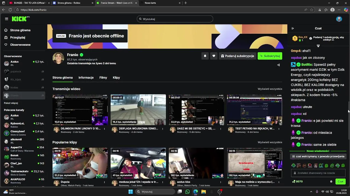The height and width of the screenshot is (196, 350).
Task: Open the DEJMSON PARK LINOWY video thumbnail
Action: pyautogui.click(x=80, y=110)
